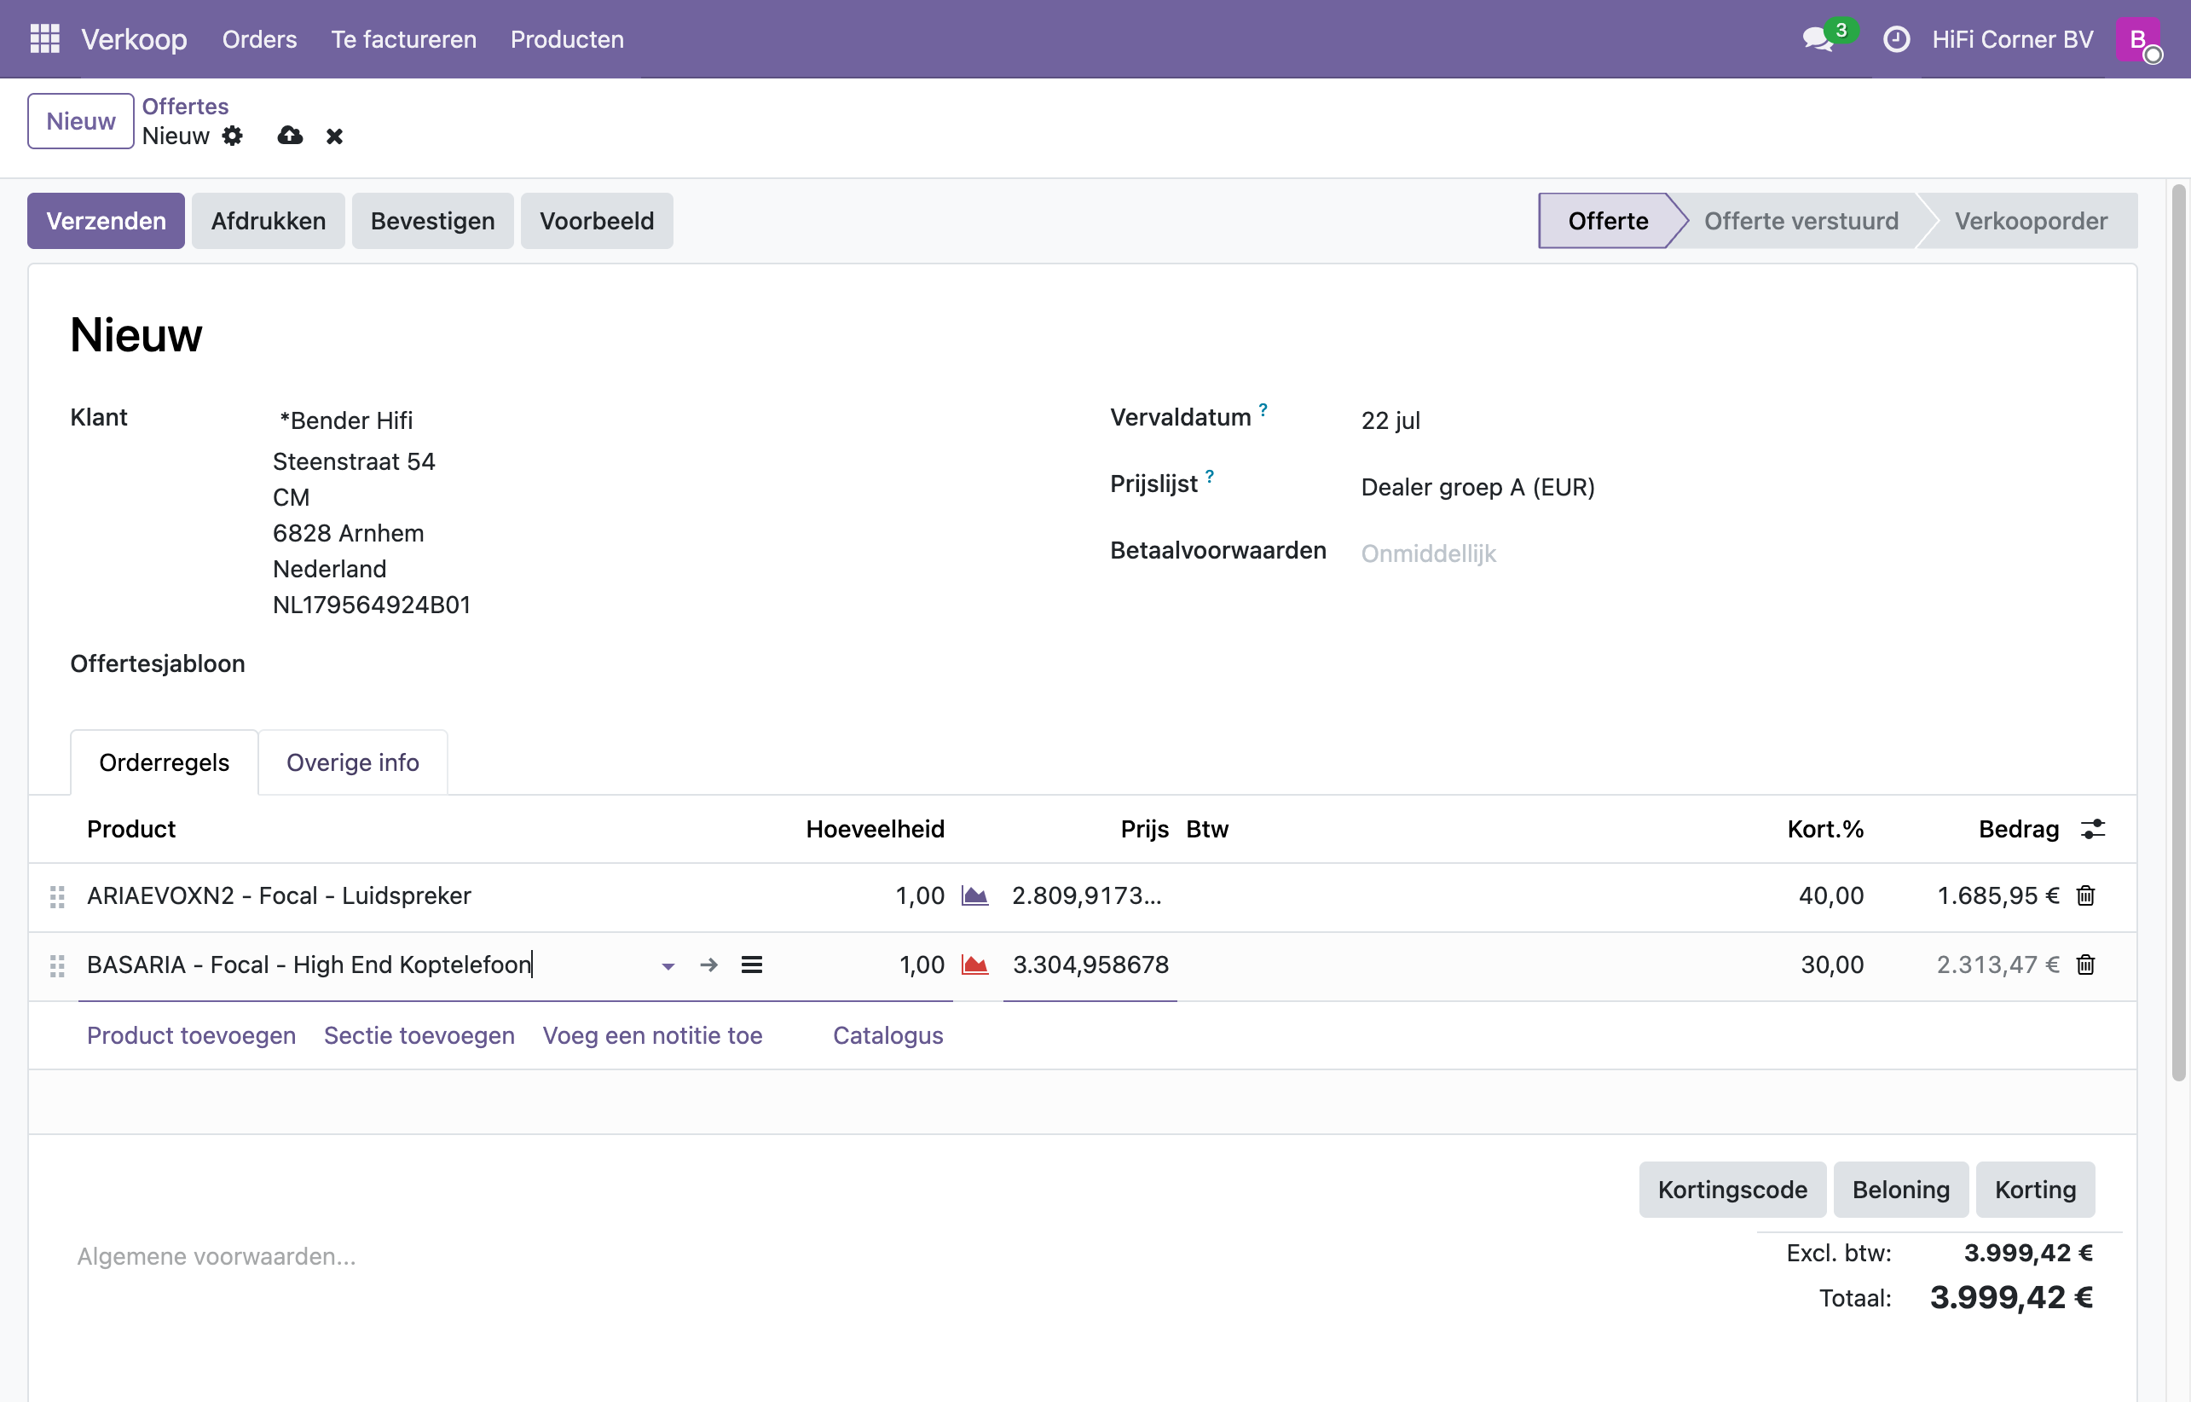Screen dimensions: 2191x1402
Task: Open the Prijslijst Dealer groep A field
Action: tap(1477, 487)
